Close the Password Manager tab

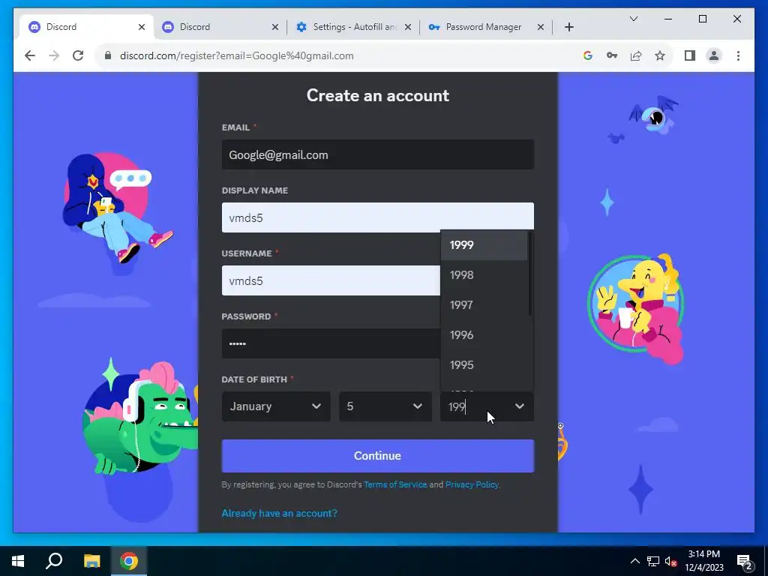coord(540,27)
